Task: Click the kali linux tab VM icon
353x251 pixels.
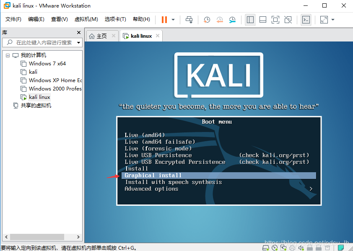Action: tap(126, 36)
